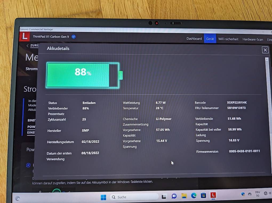Click the Herstellungsdatum label
The height and width of the screenshot is (203, 272).
tap(60, 142)
